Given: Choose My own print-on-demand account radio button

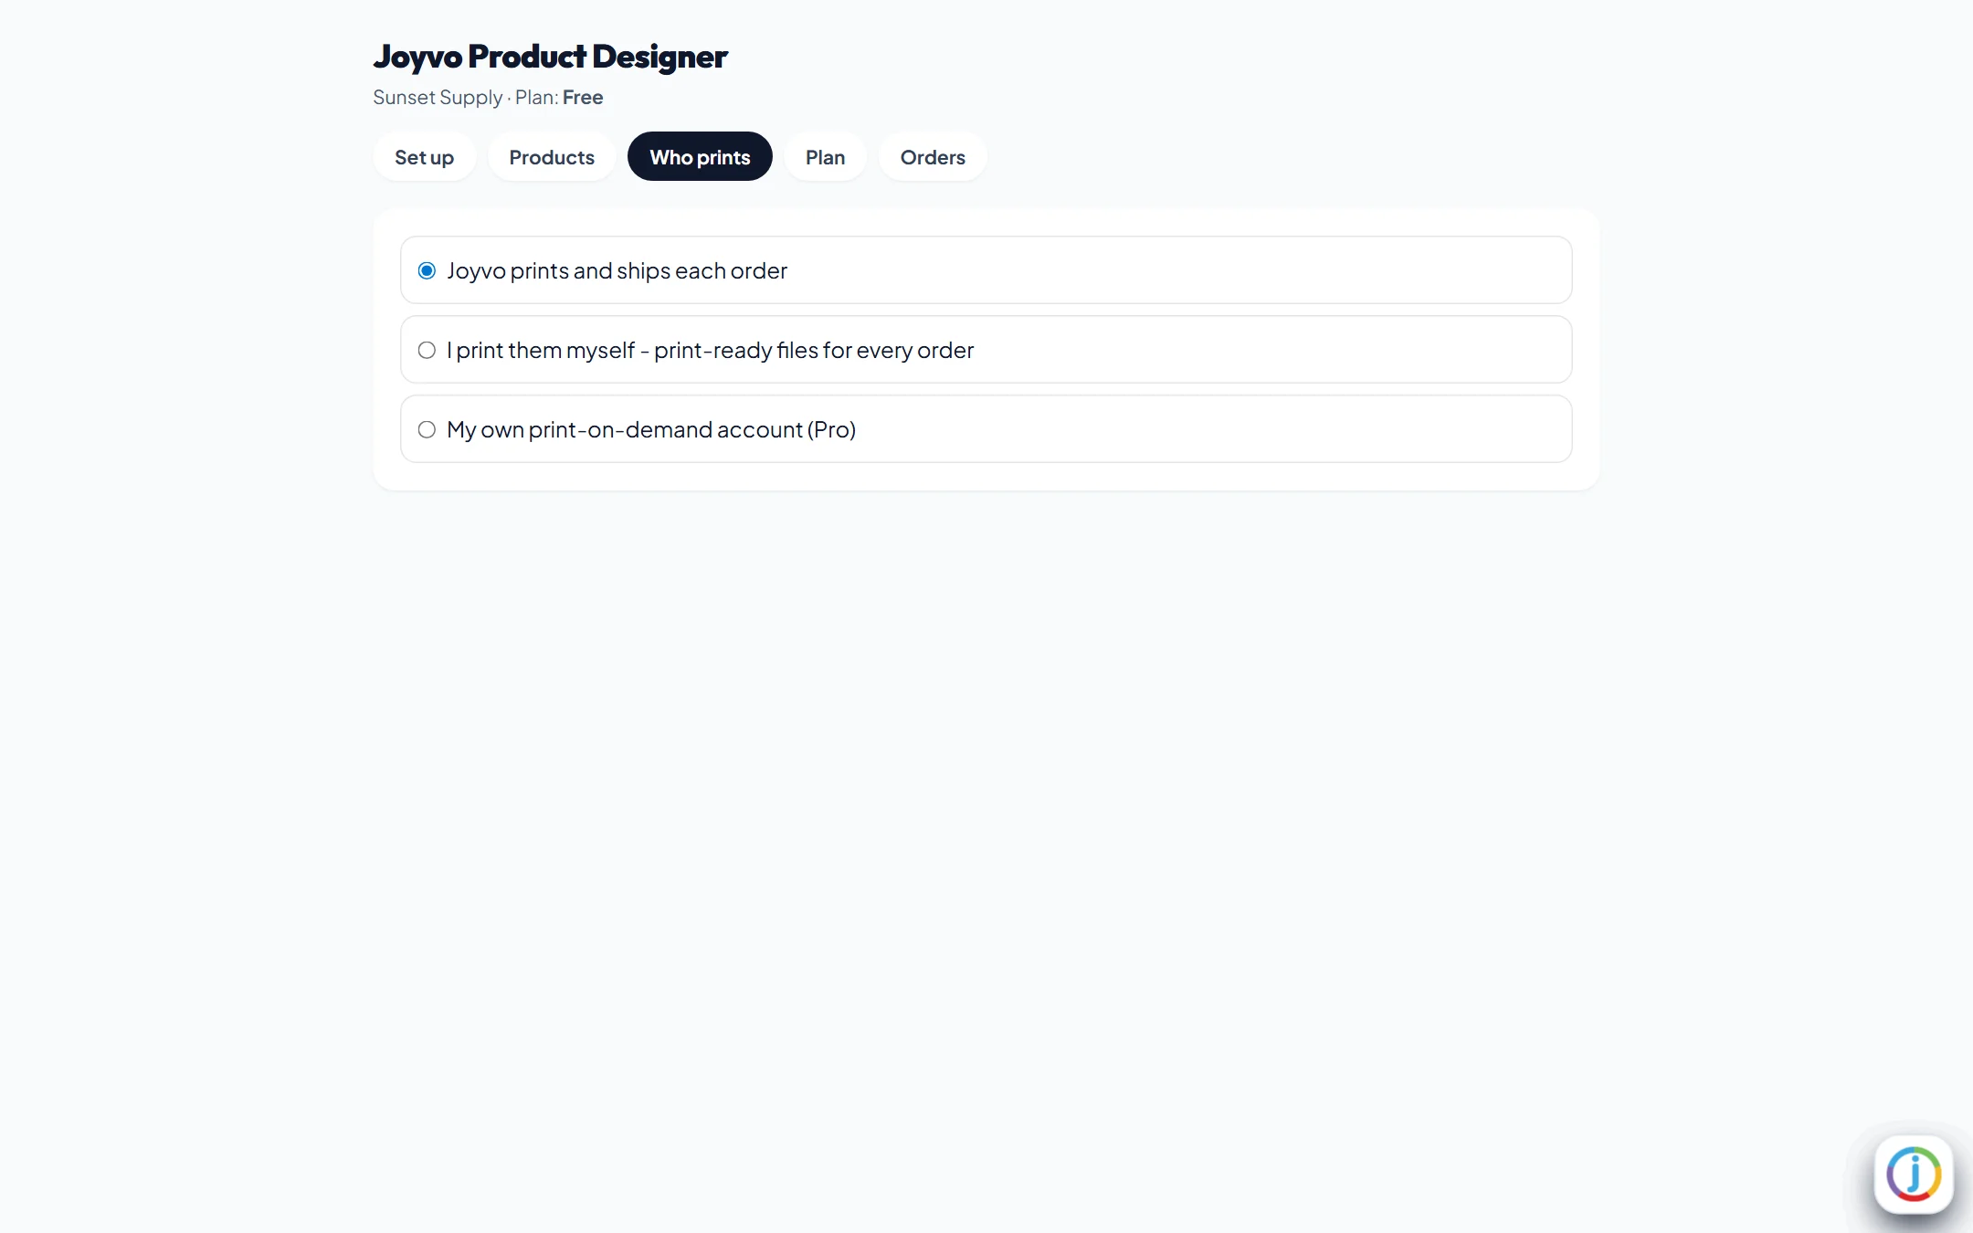Looking at the screenshot, I should (427, 429).
